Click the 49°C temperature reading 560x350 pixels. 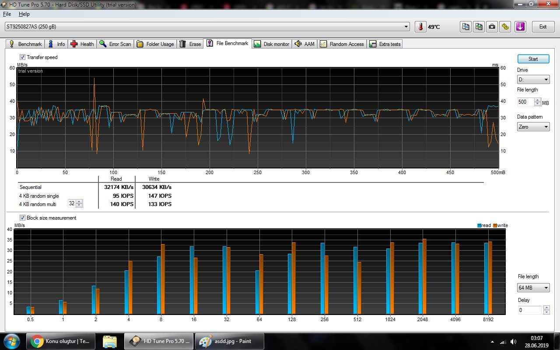434,27
